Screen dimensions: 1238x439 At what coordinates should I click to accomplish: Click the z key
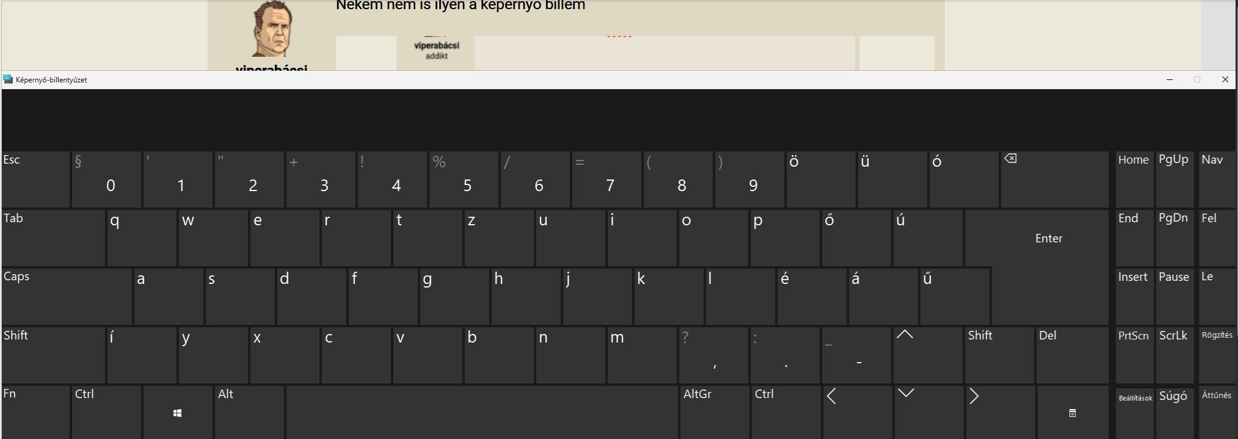[x=499, y=238]
